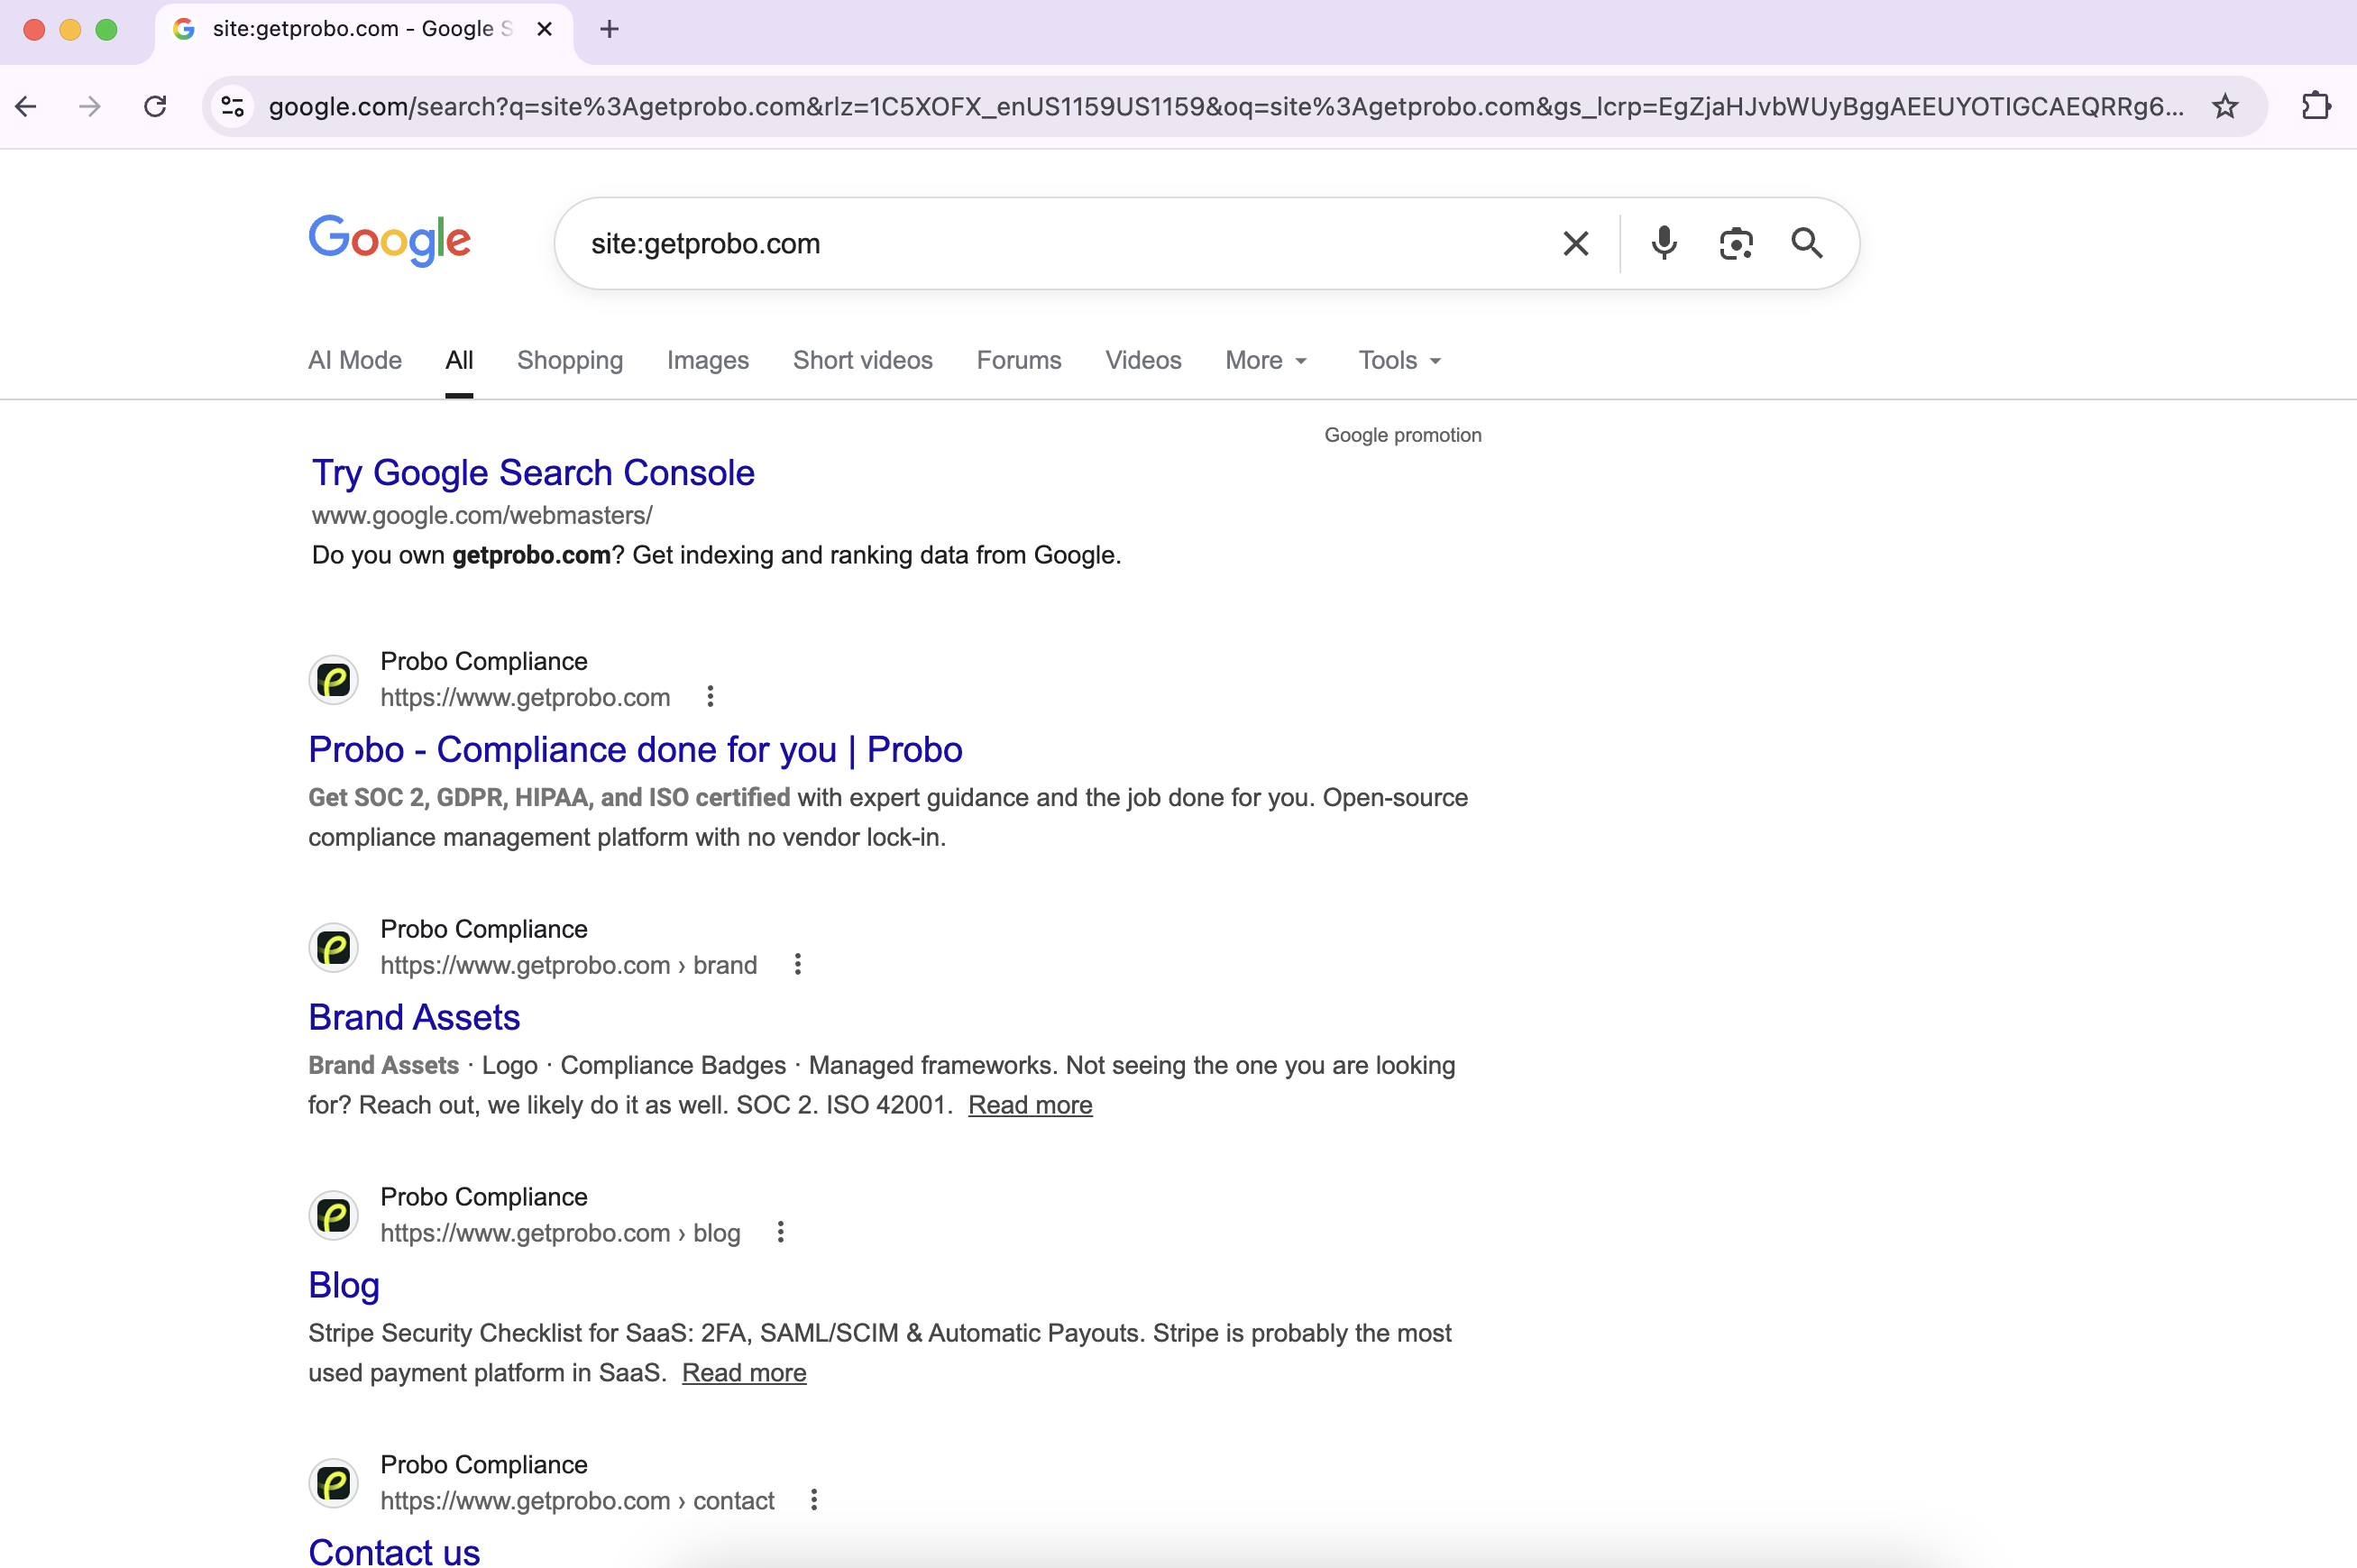Click the search magnifier icon
Viewport: 2357px width, 1568px height.
(x=1806, y=243)
